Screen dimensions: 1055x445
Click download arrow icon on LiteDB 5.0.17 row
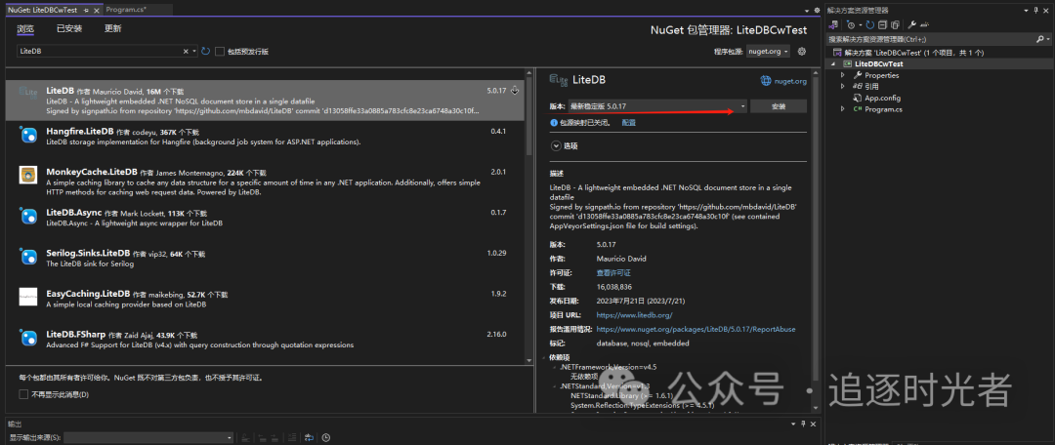pyautogui.click(x=515, y=90)
